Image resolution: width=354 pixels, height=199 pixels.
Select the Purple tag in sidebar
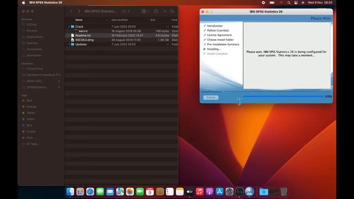click(x=31, y=132)
